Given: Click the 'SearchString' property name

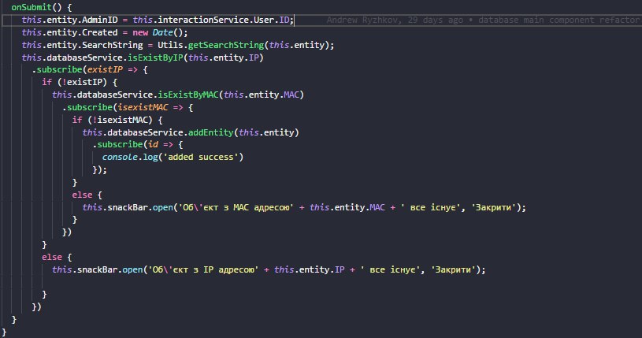Looking at the screenshot, I should click(113, 45).
